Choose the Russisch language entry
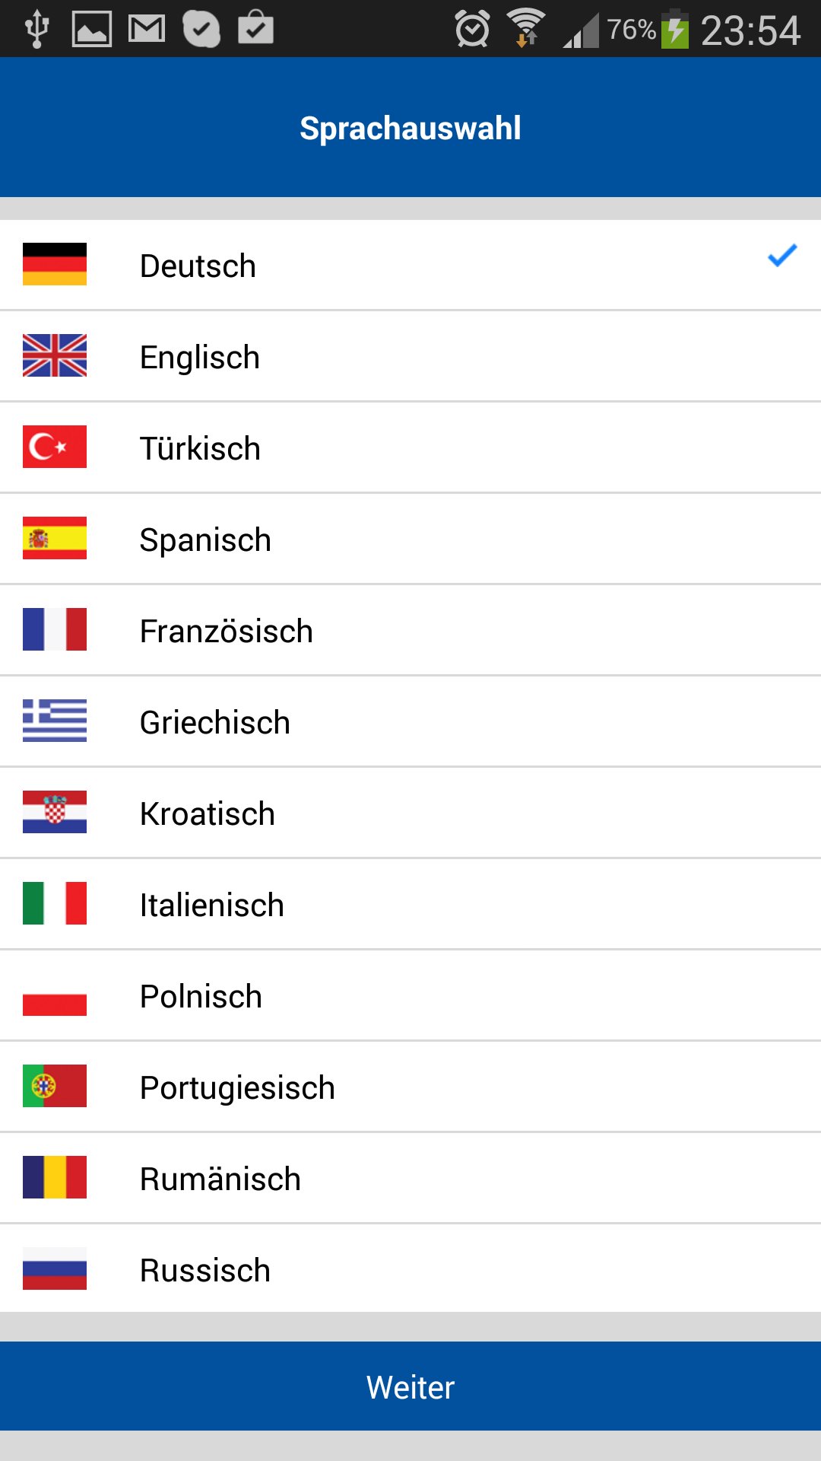 205,1270
